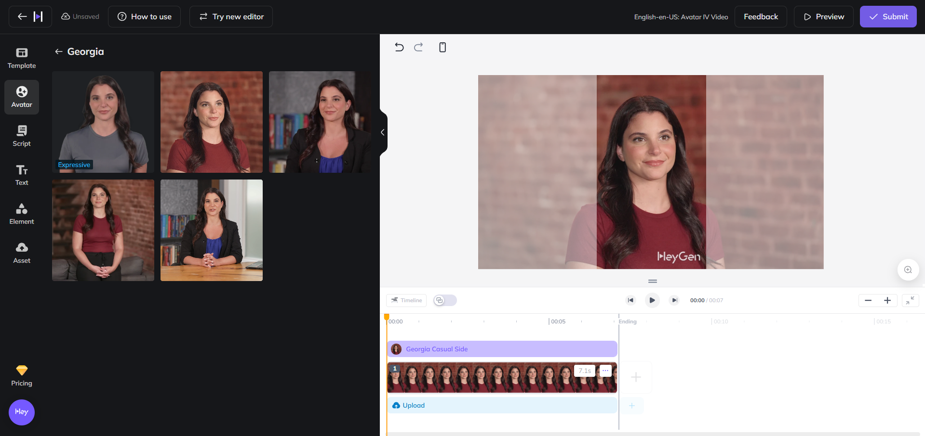This screenshot has height=436, width=925.
Task: Open the Template panel
Action: tap(22, 58)
